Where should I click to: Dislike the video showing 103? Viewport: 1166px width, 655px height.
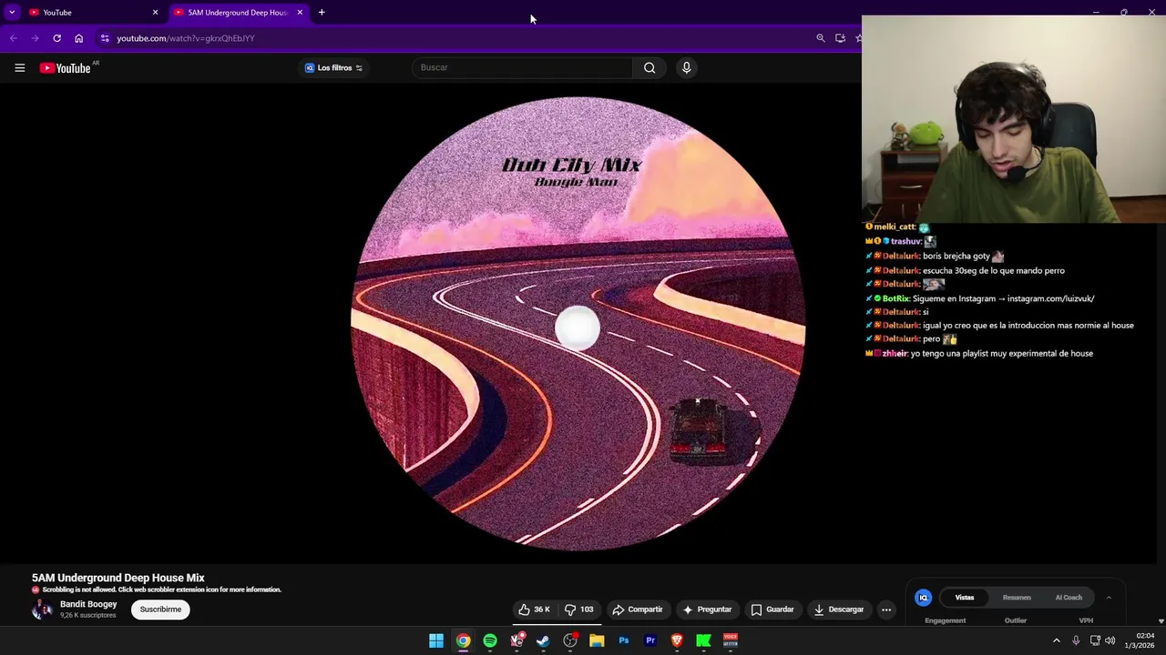point(578,610)
